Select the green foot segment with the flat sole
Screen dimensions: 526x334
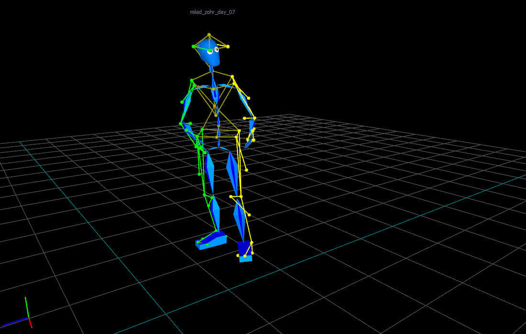pyautogui.click(x=211, y=240)
